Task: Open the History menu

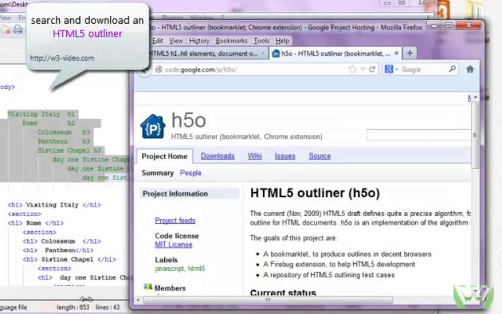Action: 199,41
